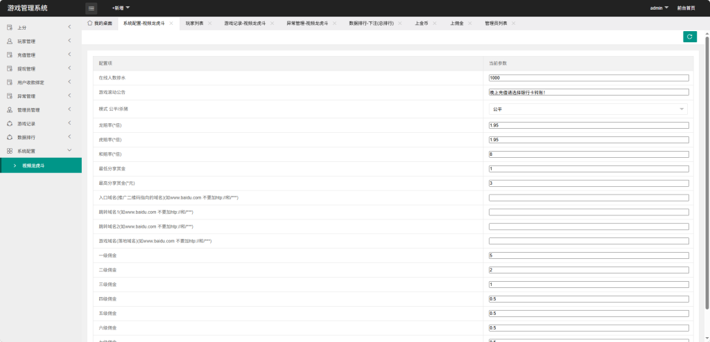Viewport: 710px width, 342px height.
Task: Open the admin user dropdown
Action: 659,8
